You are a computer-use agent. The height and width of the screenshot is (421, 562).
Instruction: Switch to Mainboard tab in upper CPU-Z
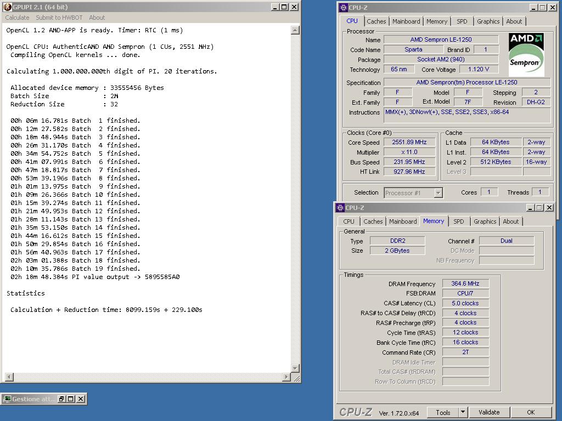[x=406, y=21]
